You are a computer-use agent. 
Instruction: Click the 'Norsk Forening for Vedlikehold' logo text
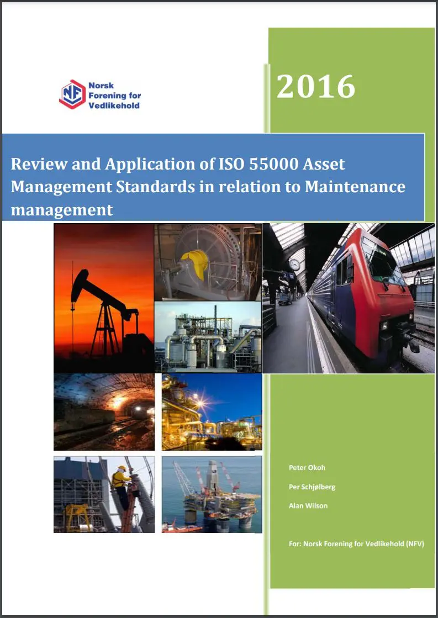[114, 96]
